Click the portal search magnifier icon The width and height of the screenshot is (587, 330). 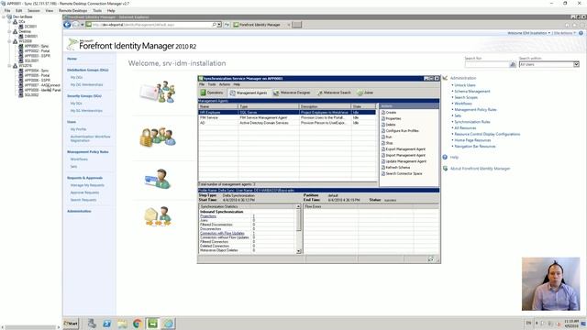click(513, 65)
